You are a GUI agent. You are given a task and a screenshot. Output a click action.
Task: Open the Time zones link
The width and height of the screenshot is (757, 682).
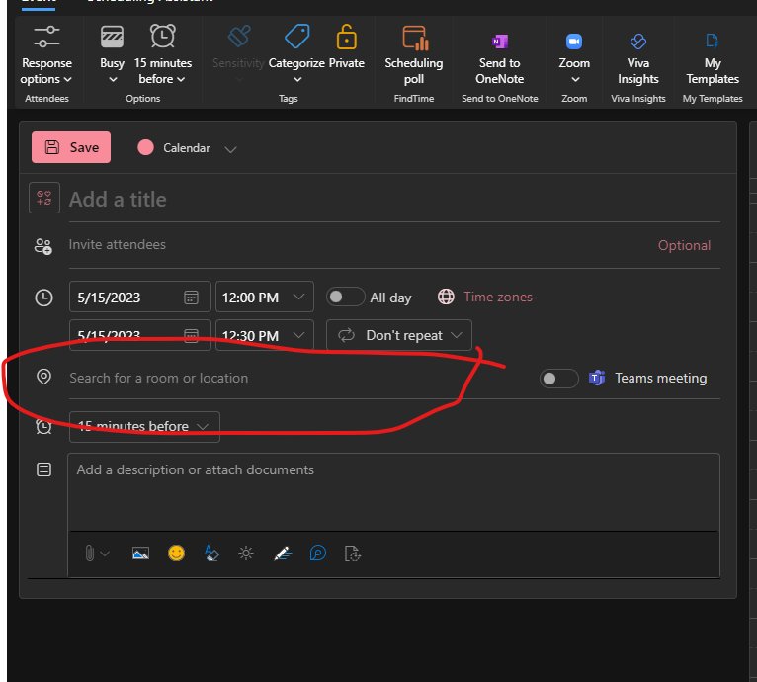coord(498,297)
